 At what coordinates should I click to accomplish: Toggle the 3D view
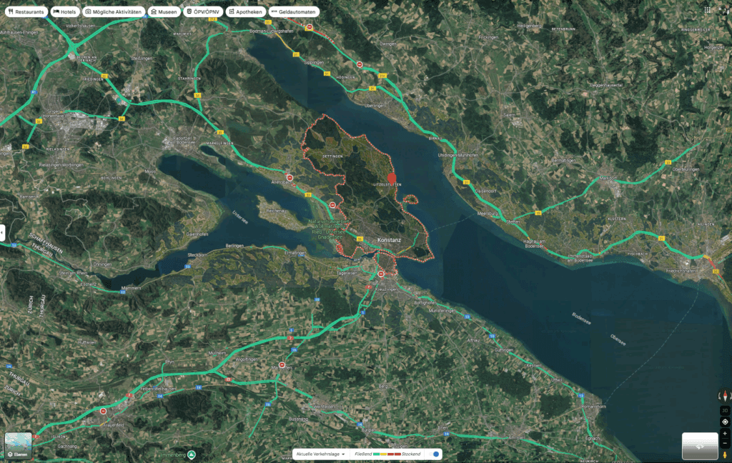(x=724, y=410)
